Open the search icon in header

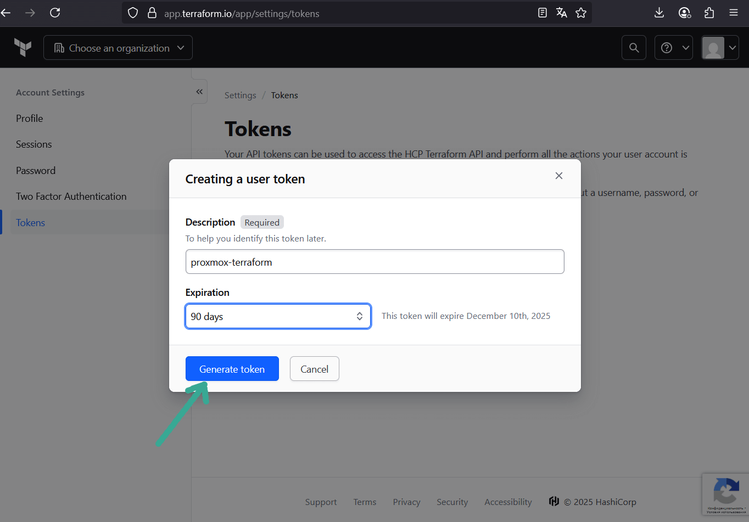click(634, 48)
